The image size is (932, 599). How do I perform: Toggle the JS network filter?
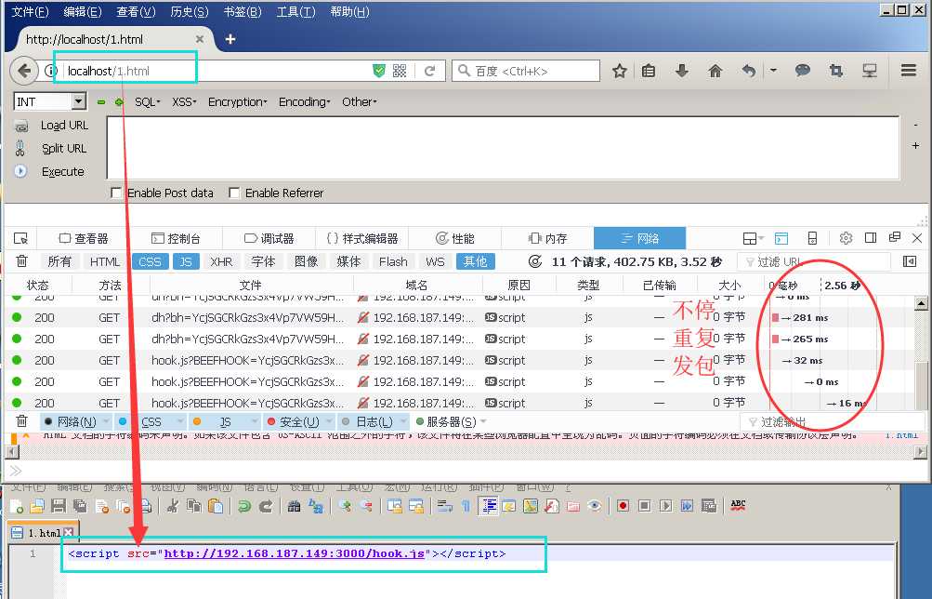tap(186, 261)
